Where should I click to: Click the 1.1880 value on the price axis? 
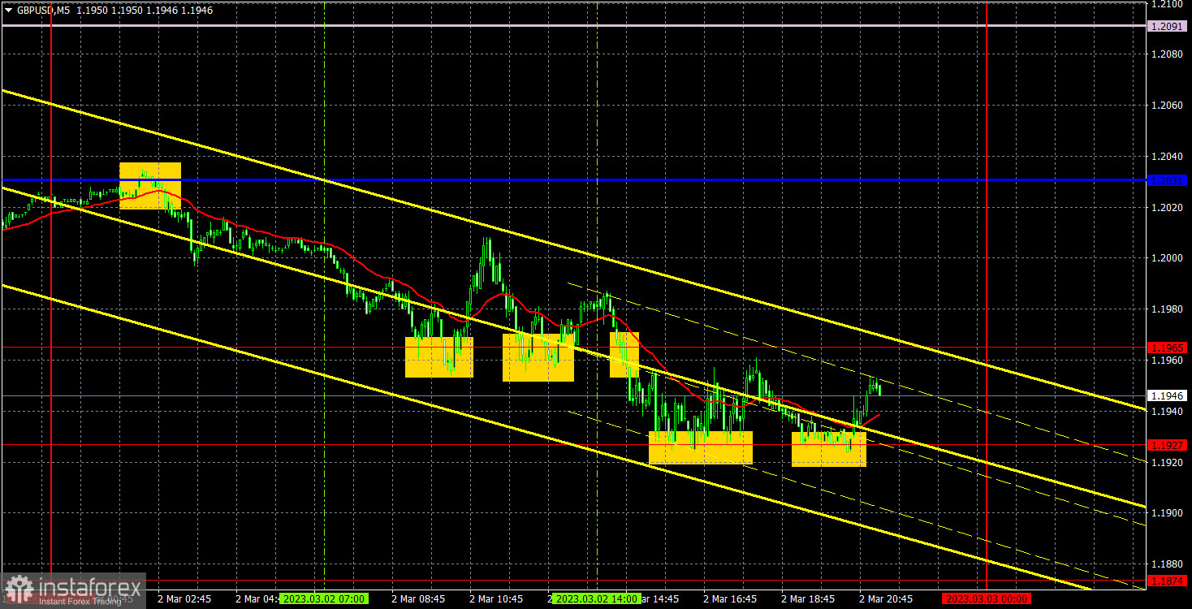(x=1168, y=564)
